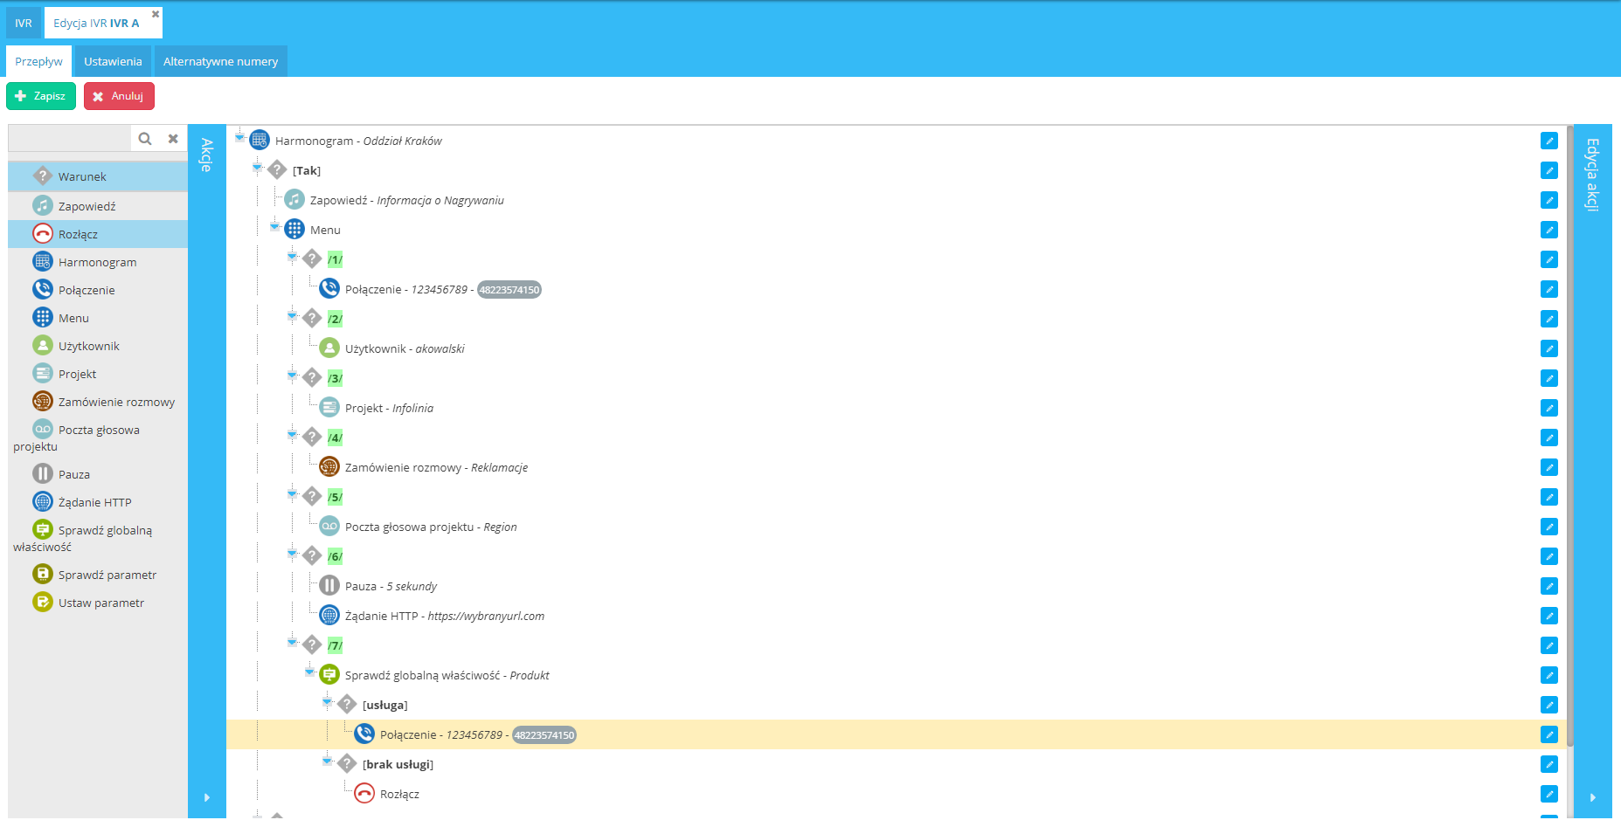Collapse the /4/ menu option
1621x827 pixels.
click(292, 434)
